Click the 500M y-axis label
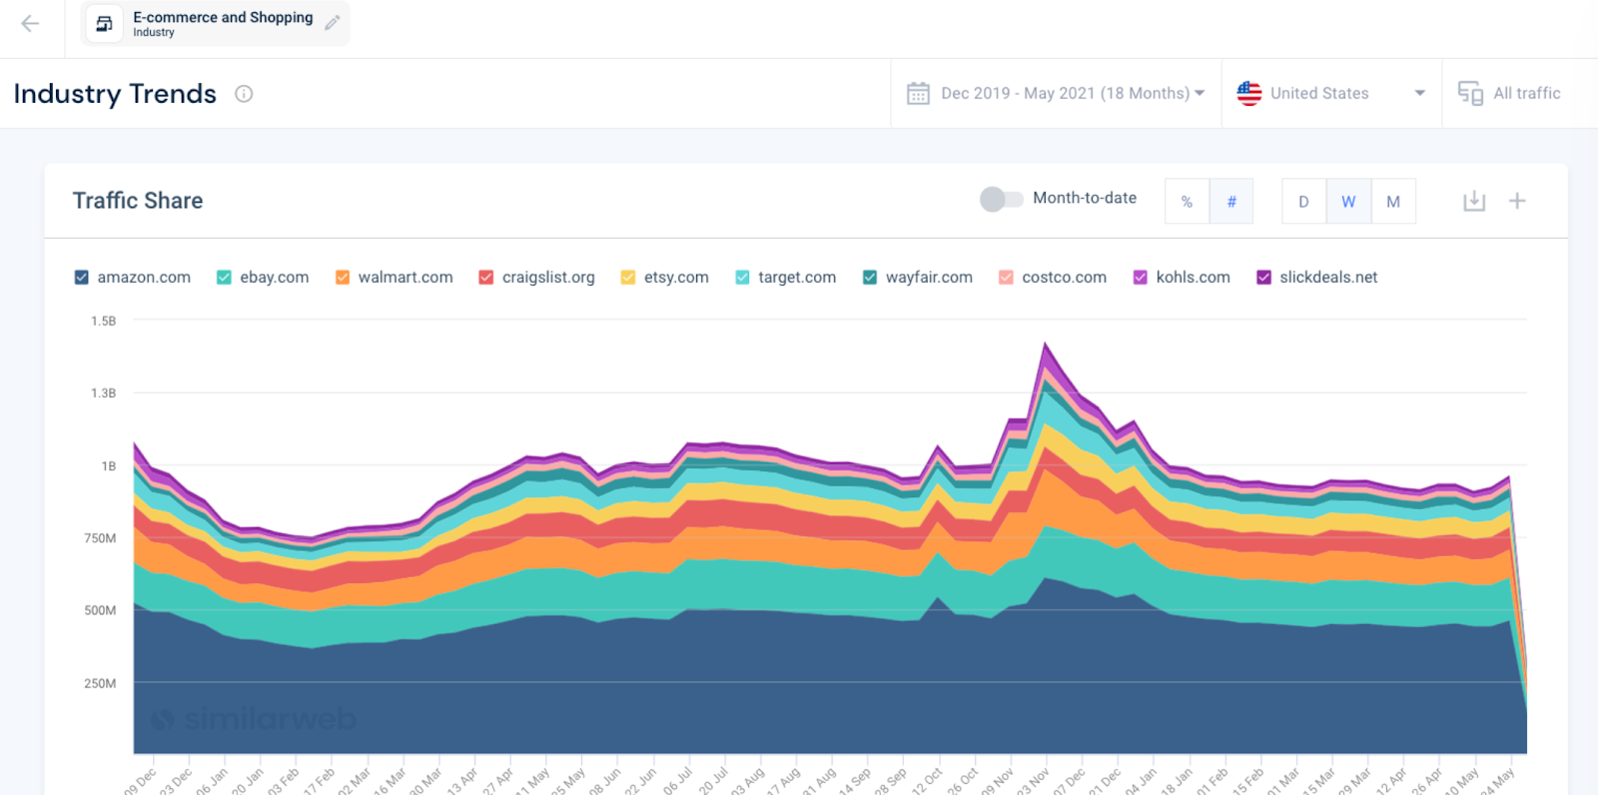Viewport: 1598px width, 795px height. (100, 610)
